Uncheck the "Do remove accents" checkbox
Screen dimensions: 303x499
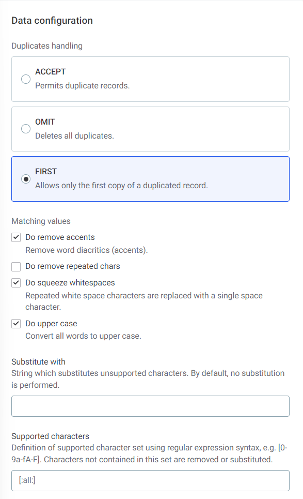tap(15, 237)
